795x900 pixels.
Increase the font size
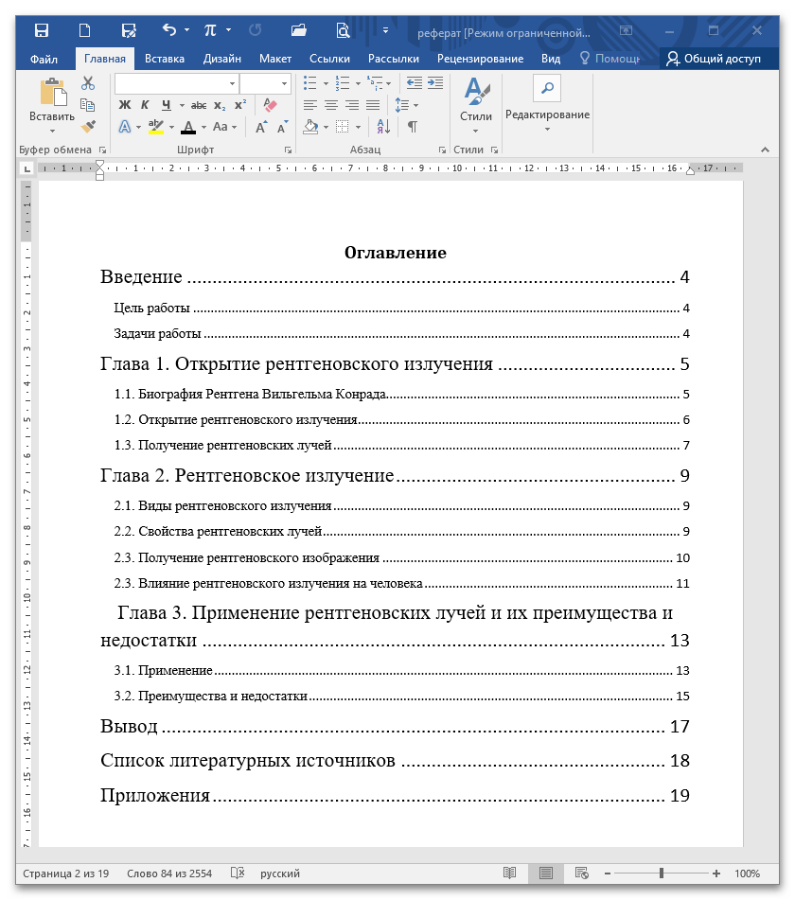(261, 127)
